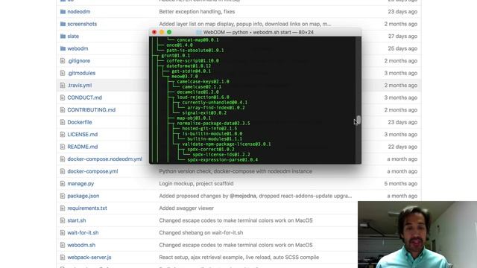Viewport: 477px width, 268px height.
Task: Open commit 'Changed shebang on wait-for-it.sh'
Action: pos(200,233)
